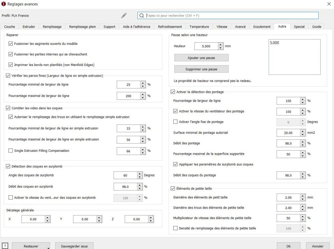
Task: Decrease the Y offset in Décalage générale
Action: point(99,221)
